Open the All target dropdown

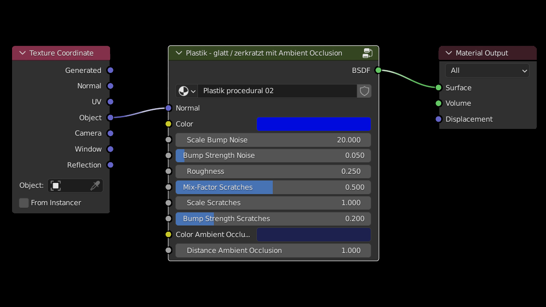tap(487, 70)
